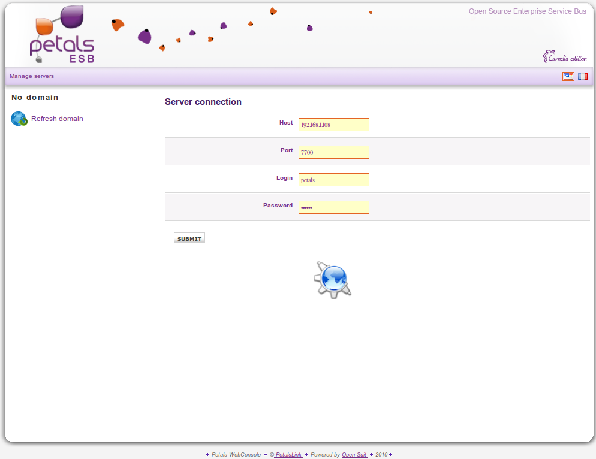Click the Password field label
Image resolution: width=596 pixels, height=459 pixels.
tap(278, 206)
